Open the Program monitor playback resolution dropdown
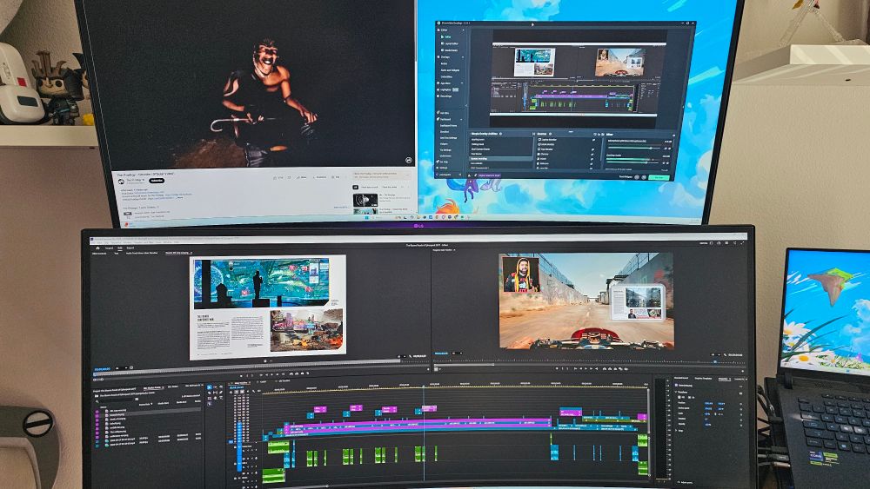870x489 pixels. click(x=715, y=355)
